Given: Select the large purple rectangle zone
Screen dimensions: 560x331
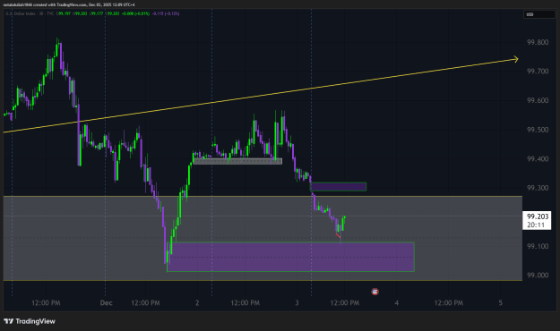Looking at the screenshot, I should coord(290,257).
